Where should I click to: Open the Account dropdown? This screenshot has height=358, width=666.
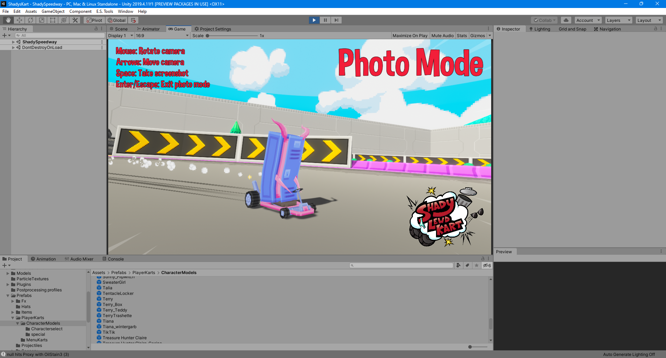(588, 20)
